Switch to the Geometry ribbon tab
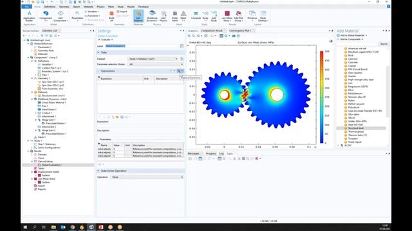 click(x=64, y=6)
